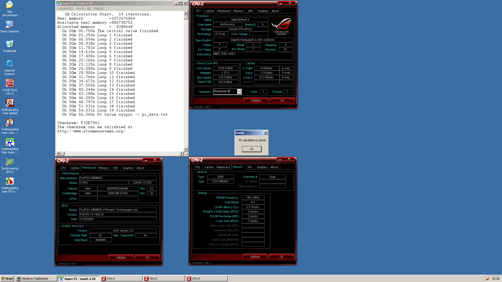The width and height of the screenshot is (502, 282).
Task: Switch to SPD tab in top CPU-Z
Action: [250, 11]
